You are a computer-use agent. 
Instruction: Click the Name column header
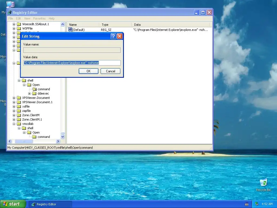click(83, 25)
